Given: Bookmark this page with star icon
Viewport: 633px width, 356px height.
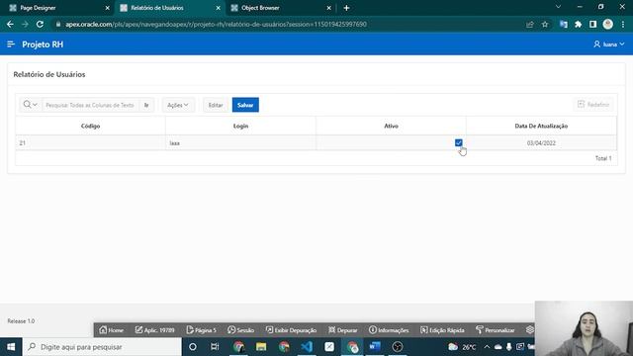Looking at the screenshot, I should pos(545,24).
